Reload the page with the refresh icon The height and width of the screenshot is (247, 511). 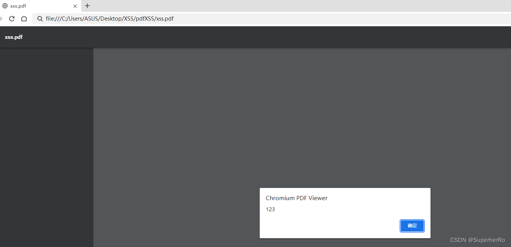(x=12, y=19)
